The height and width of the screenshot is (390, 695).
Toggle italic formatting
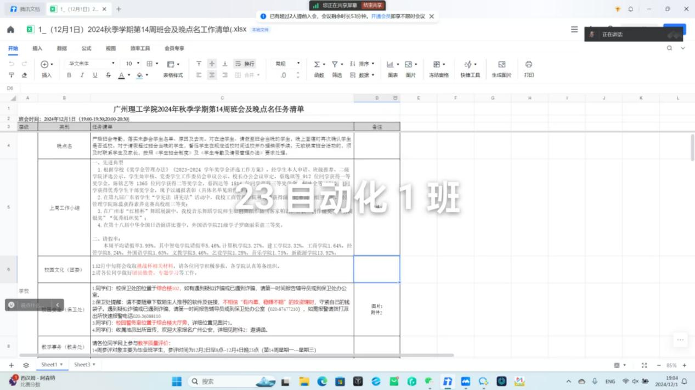(82, 75)
